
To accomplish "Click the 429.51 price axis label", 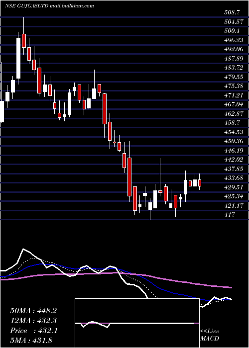I will (x=234, y=187).
